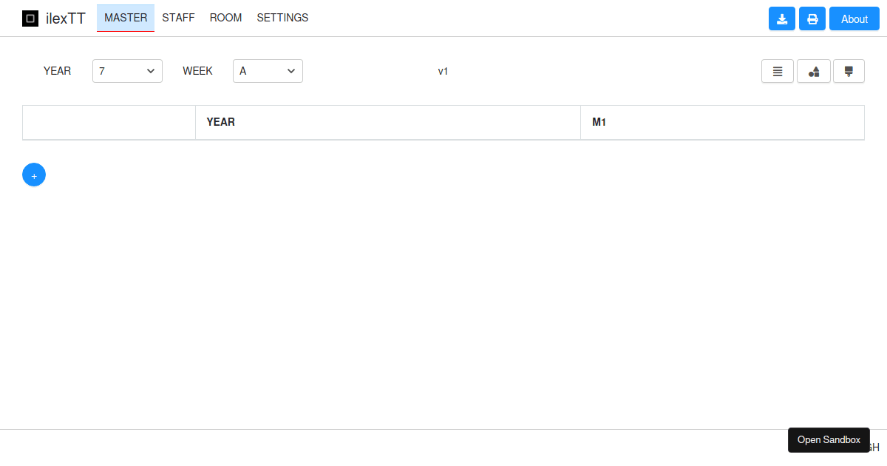Screen dimensions: 887x466
Task: Select the MASTER tab
Action: [x=125, y=18]
